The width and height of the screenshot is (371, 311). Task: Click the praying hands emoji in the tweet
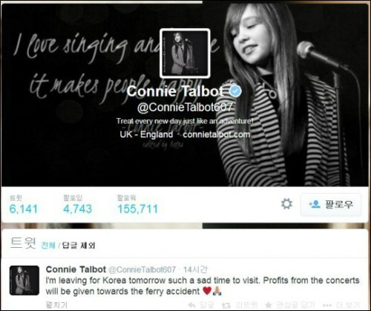[217, 291]
